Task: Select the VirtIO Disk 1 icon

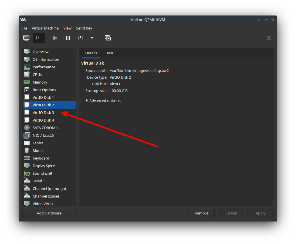Action: pyautogui.click(x=27, y=97)
